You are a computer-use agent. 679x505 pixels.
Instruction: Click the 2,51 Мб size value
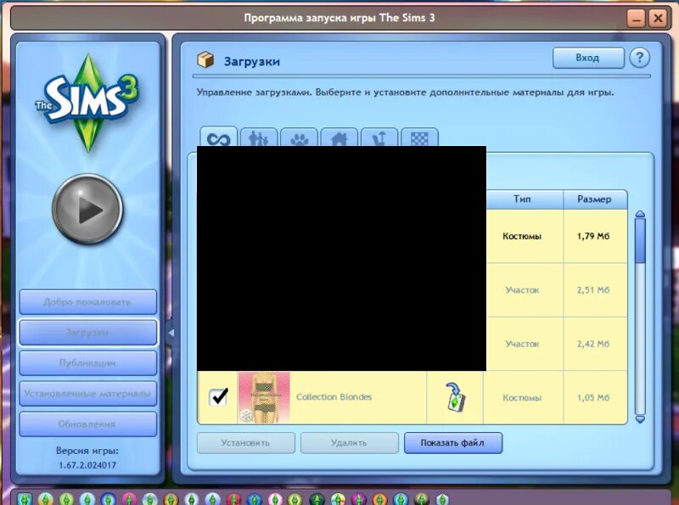tap(593, 290)
